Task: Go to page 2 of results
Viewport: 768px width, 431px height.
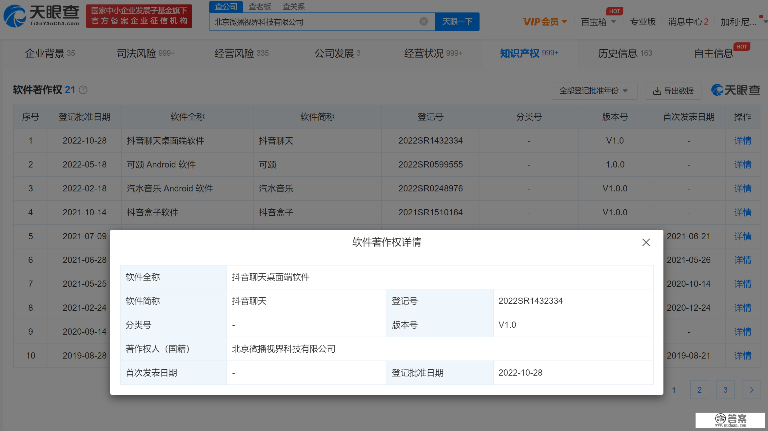Action: pos(699,390)
